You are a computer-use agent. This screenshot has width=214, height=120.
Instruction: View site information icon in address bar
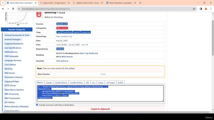pyautogui.click(x=19, y=9)
